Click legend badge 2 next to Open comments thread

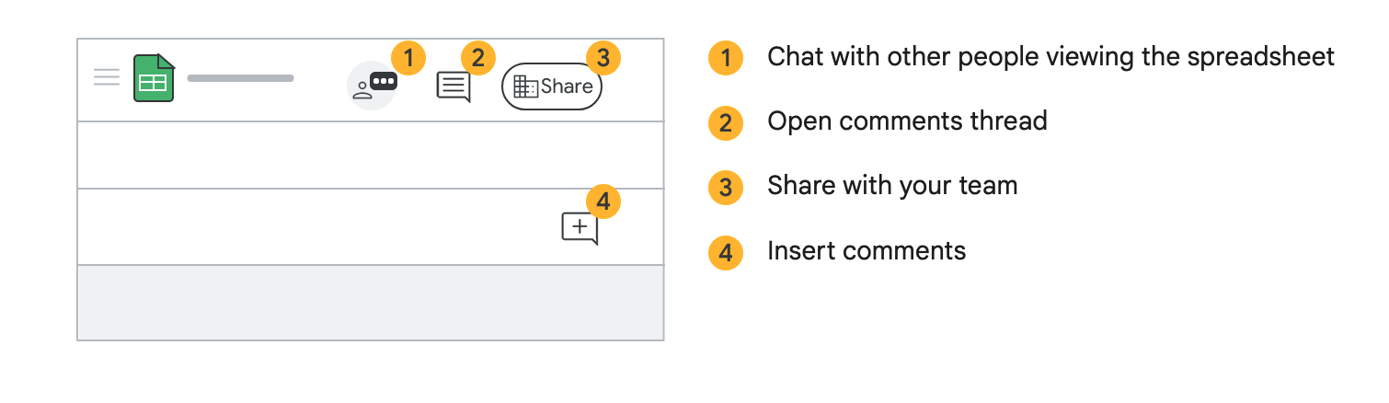(726, 121)
